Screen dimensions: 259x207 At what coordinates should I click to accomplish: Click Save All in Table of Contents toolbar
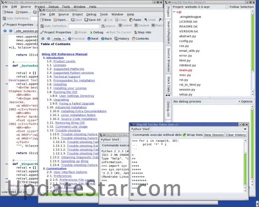pos(92,20)
